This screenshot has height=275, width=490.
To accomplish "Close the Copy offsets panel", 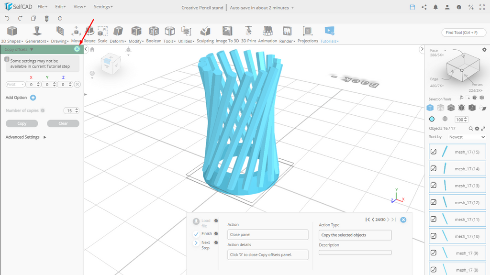I will [x=77, y=49].
